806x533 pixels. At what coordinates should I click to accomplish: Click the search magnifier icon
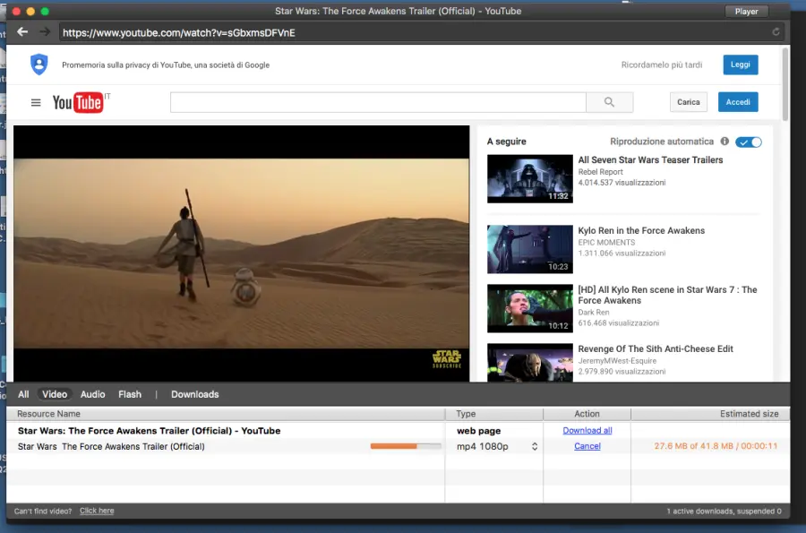click(610, 102)
